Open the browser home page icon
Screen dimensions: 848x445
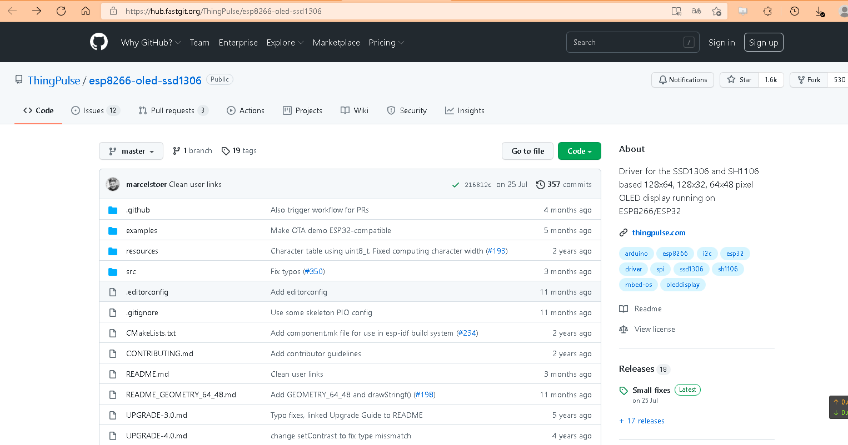click(86, 11)
